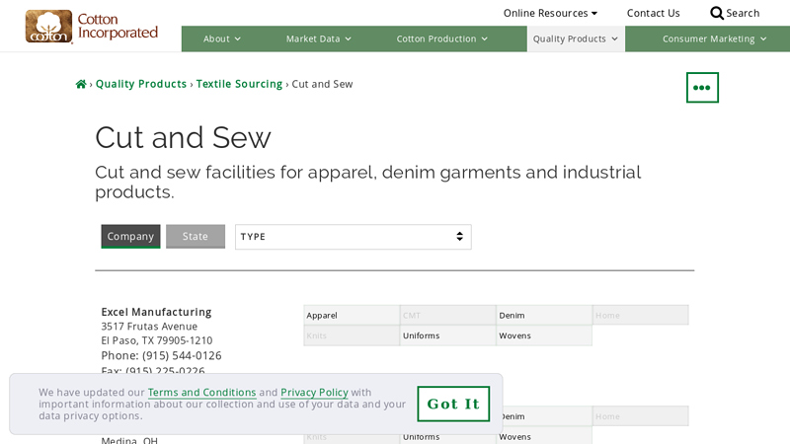The image size is (790, 444).
Task: Open the Terms and Conditions link
Action: pyautogui.click(x=202, y=392)
